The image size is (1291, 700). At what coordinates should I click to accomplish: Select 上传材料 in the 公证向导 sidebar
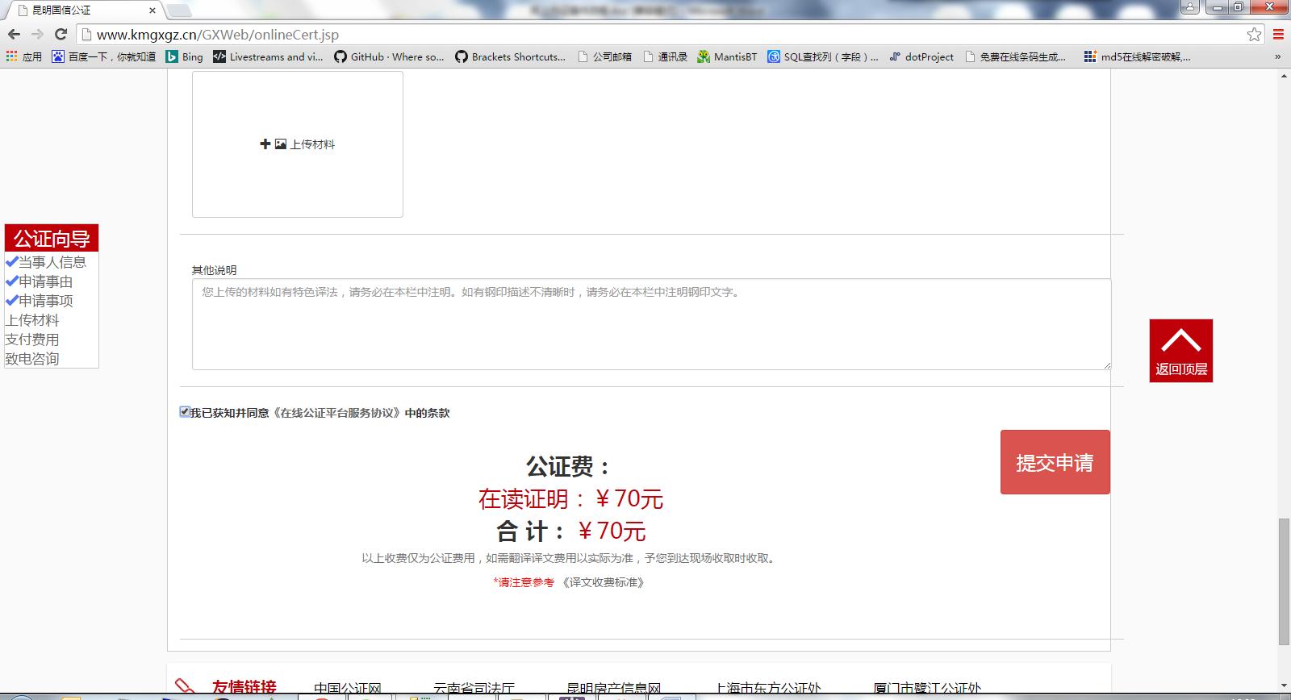pos(32,320)
